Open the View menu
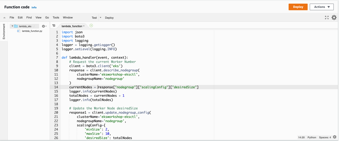The height and width of the screenshot is (141, 339). [38, 18]
